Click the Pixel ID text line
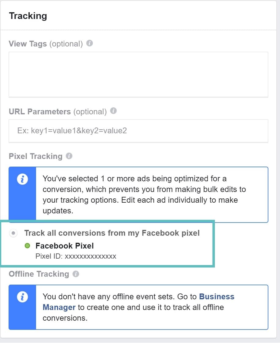This screenshot has width=280, height=343. (x=76, y=256)
